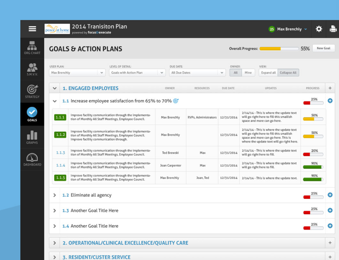339x260 pixels.
Task: Expand section 2 Operational/Clinical Excellence
Action: [55, 243]
